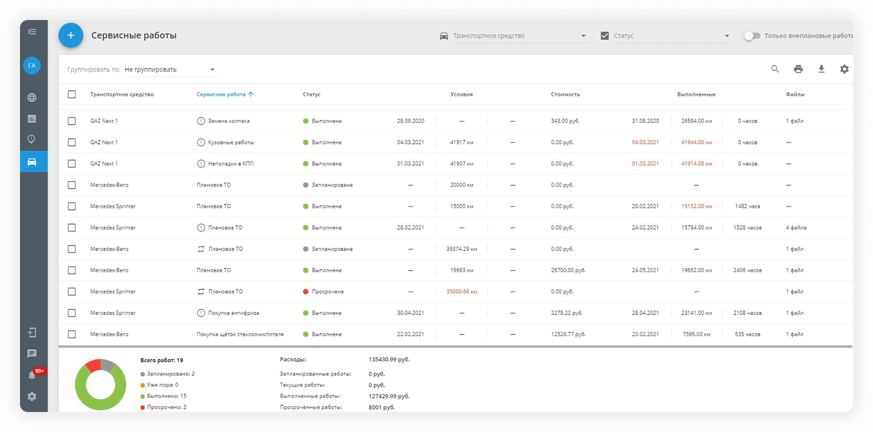873x432 pixels.
Task: Open the clock history section
Action: pyautogui.click(x=32, y=139)
